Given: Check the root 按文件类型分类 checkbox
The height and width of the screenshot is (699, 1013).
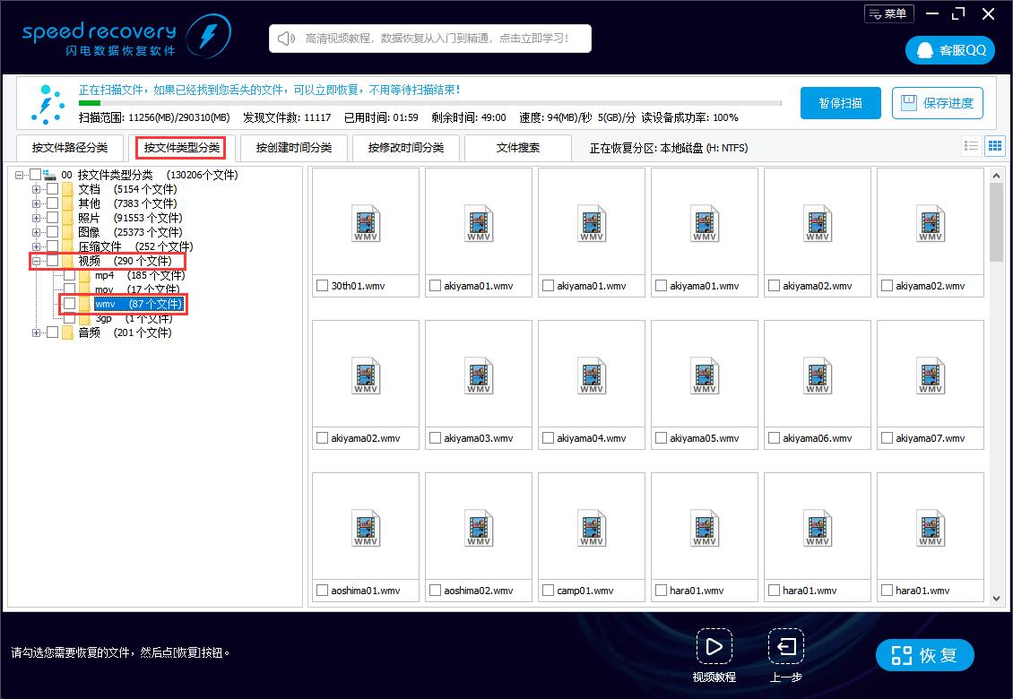Looking at the screenshot, I should [36, 175].
